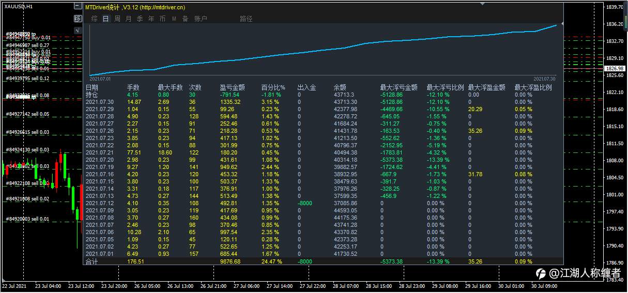Select the M tab
Screen dimensions: 628x293
coord(174,19)
